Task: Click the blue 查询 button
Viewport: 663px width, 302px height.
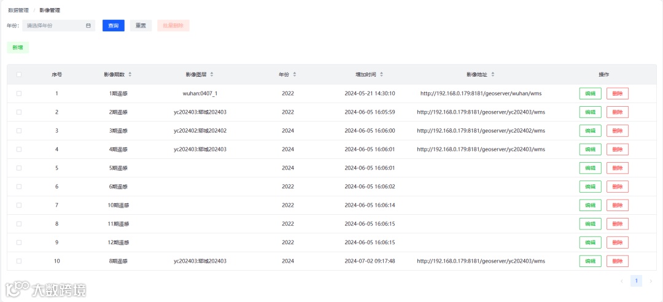Action: [x=114, y=26]
